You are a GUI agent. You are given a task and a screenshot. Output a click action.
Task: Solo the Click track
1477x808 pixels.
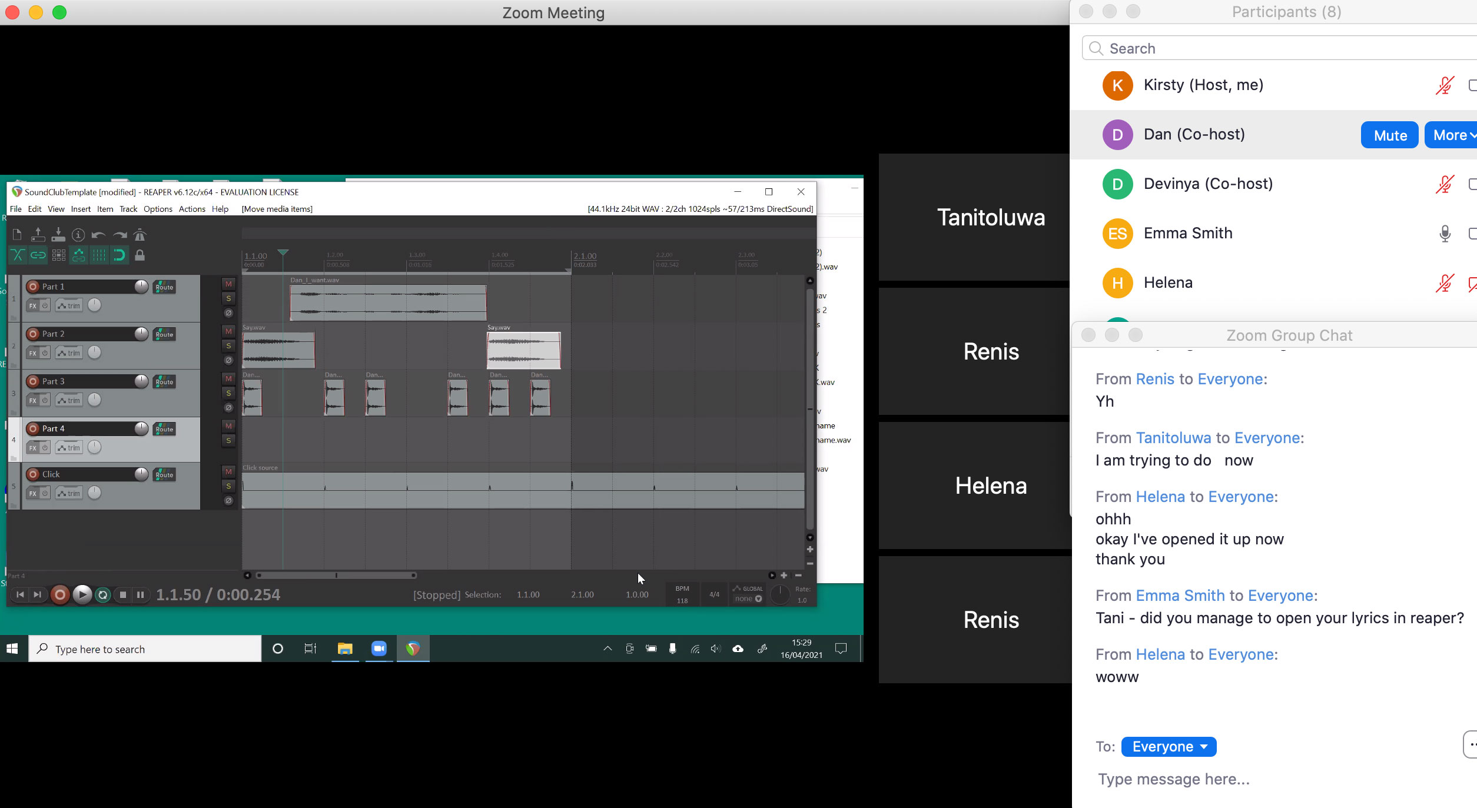(x=228, y=486)
